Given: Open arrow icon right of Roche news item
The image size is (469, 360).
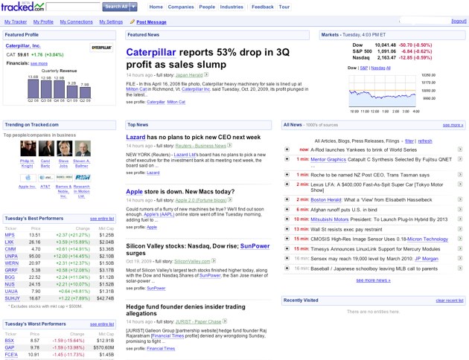Looking at the screenshot, I should (460, 174).
